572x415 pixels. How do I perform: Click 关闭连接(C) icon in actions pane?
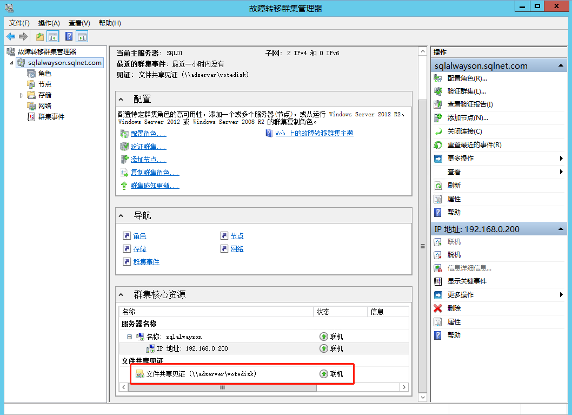(438, 131)
